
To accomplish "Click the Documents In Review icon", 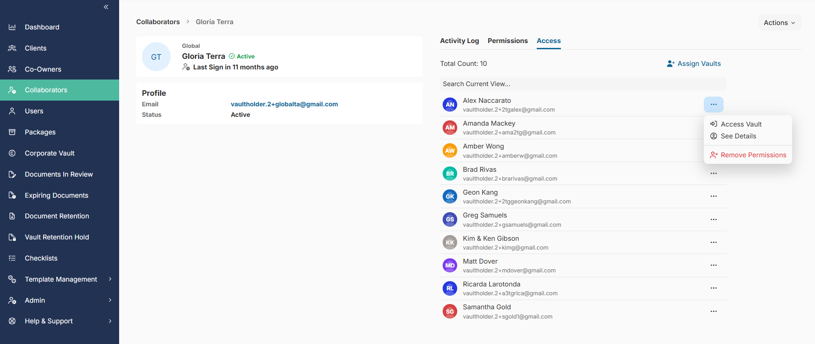I will [12, 174].
